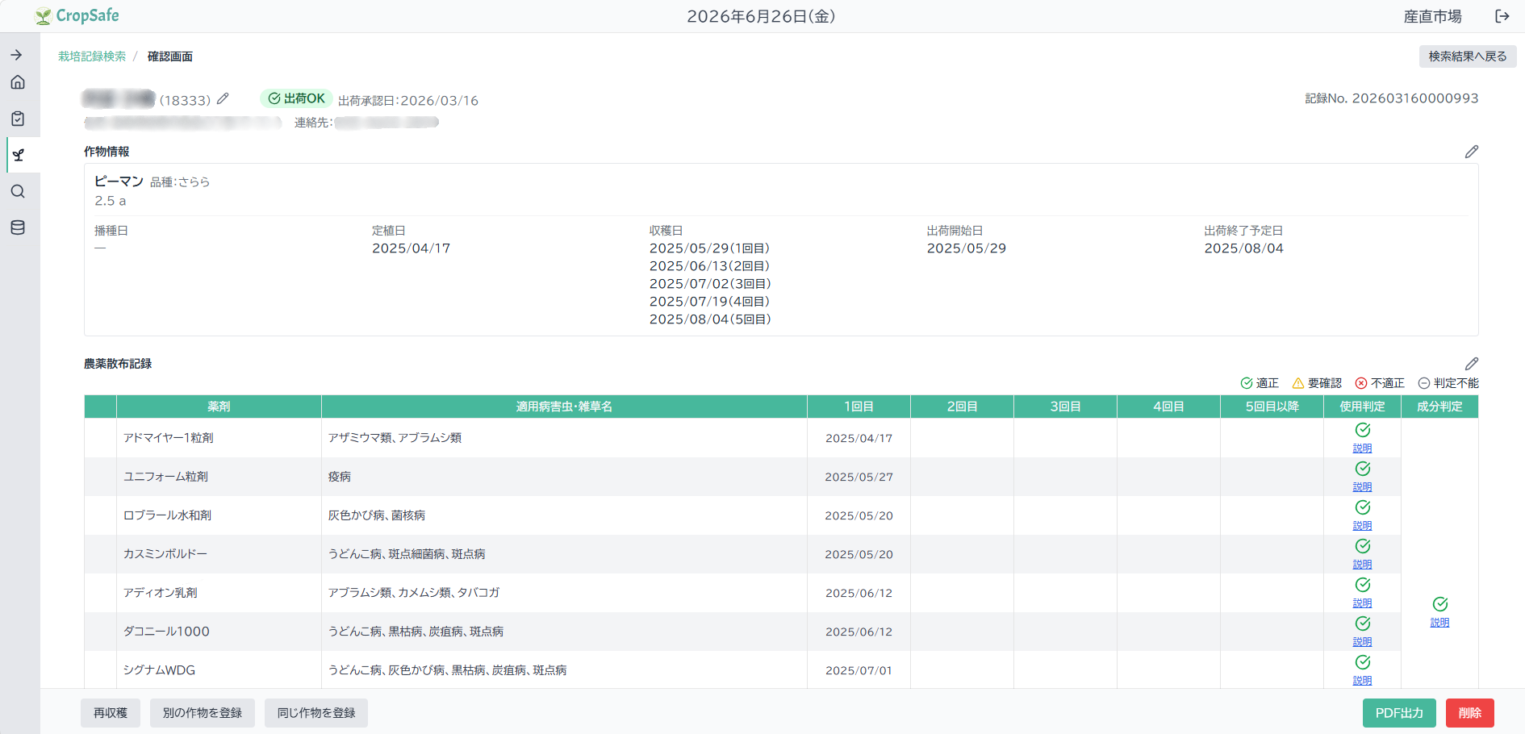The image size is (1525, 734).
Task: Click 適正 check icon for カスミンボルドー
Action: (1363, 546)
